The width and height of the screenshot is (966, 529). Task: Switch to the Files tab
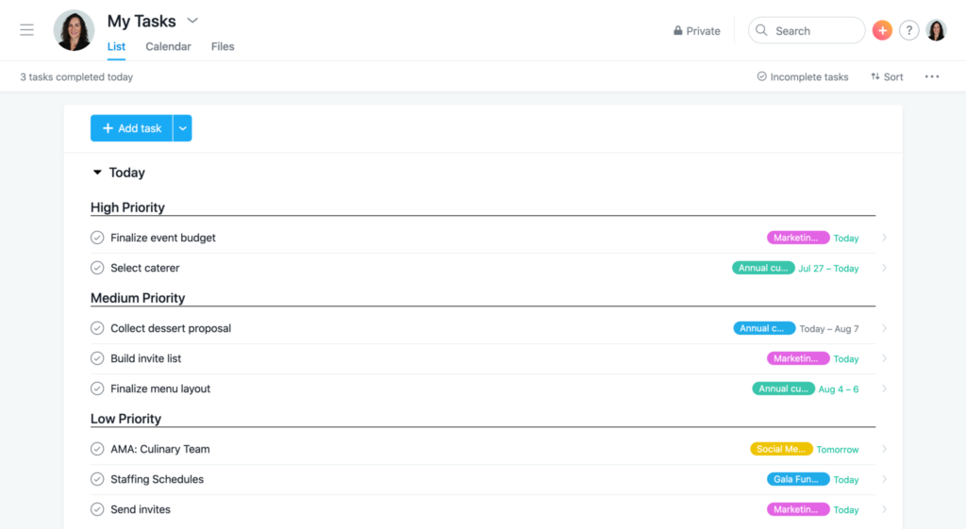[223, 46]
